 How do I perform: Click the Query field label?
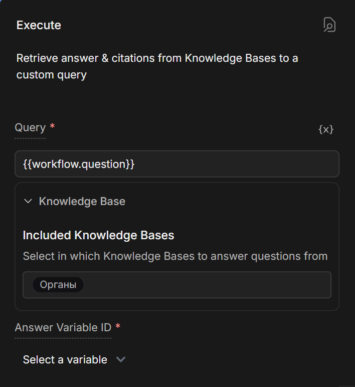pos(30,128)
